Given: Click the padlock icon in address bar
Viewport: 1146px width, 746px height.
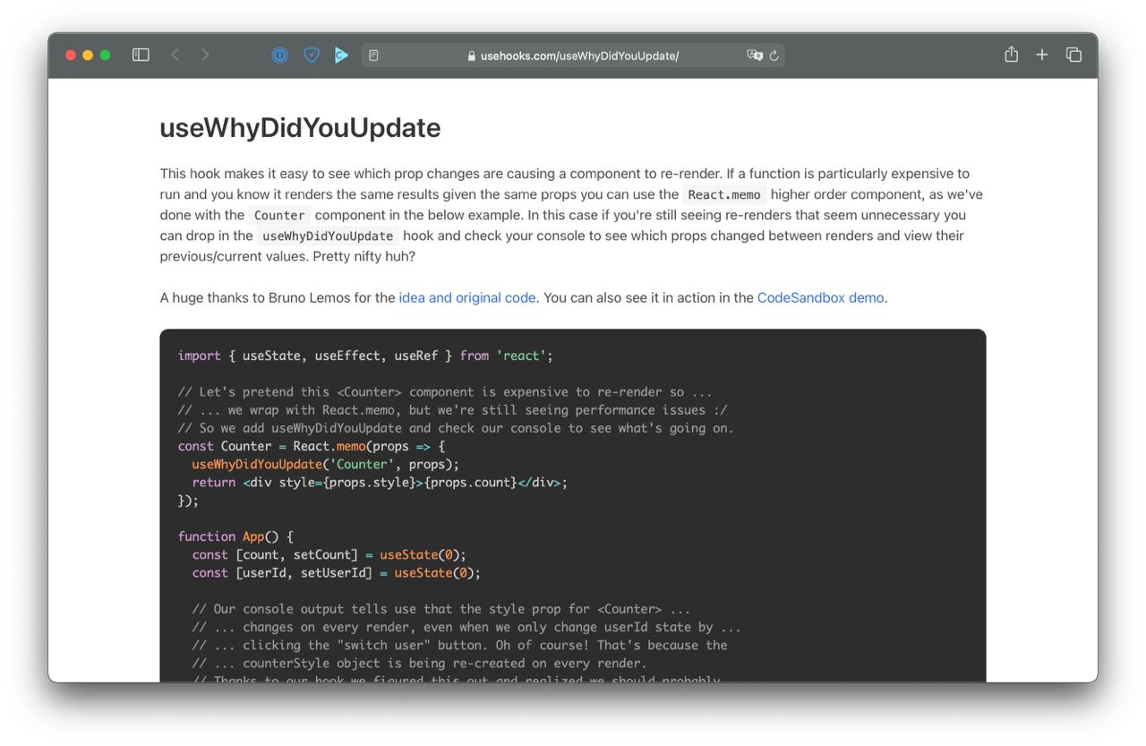Looking at the screenshot, I should [x=472, y=56].
